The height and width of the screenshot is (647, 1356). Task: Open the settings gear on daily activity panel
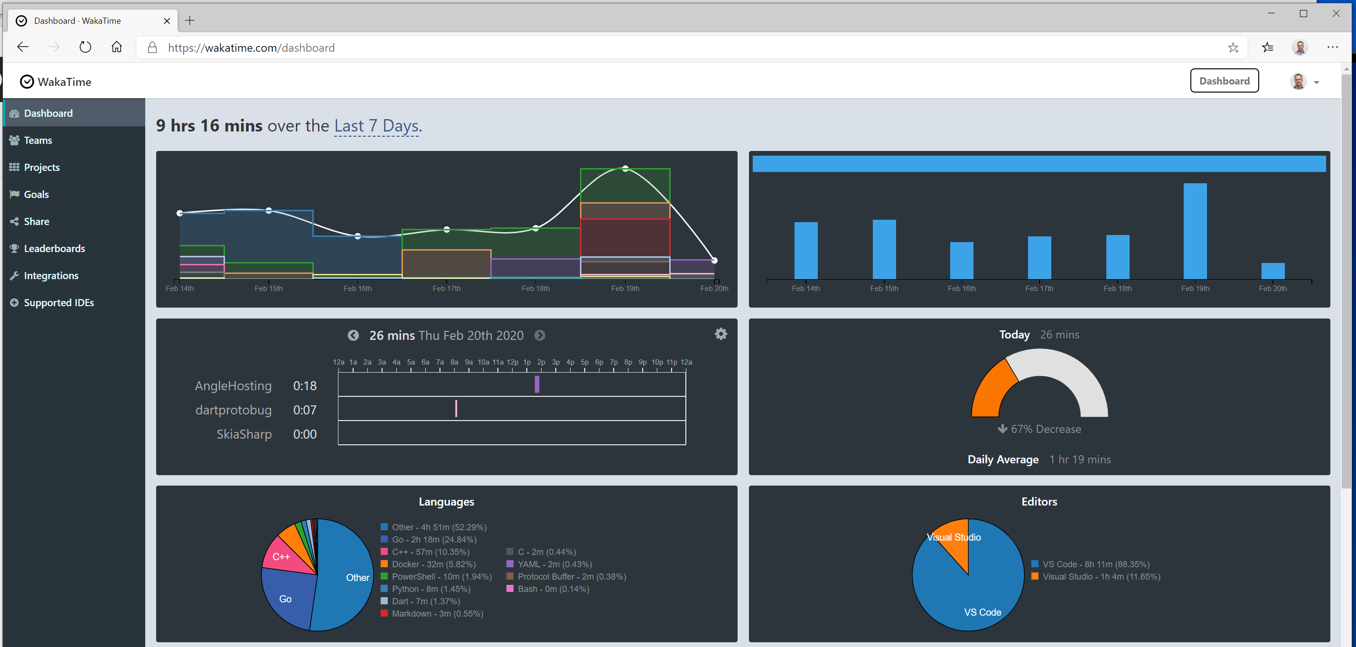tap(720, 334)
